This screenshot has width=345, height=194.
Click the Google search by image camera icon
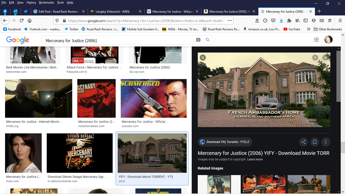[x=198, y=40]
